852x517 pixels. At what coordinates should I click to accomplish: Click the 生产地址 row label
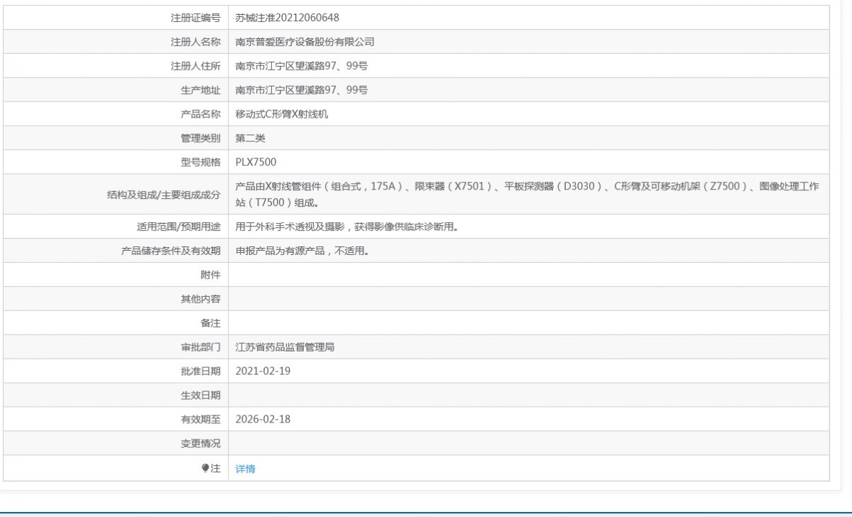point(201,90)
